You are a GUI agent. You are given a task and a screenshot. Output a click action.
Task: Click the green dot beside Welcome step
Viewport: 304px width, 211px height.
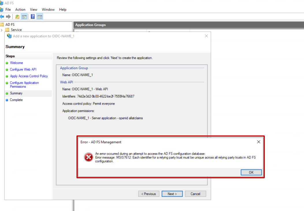7,63
